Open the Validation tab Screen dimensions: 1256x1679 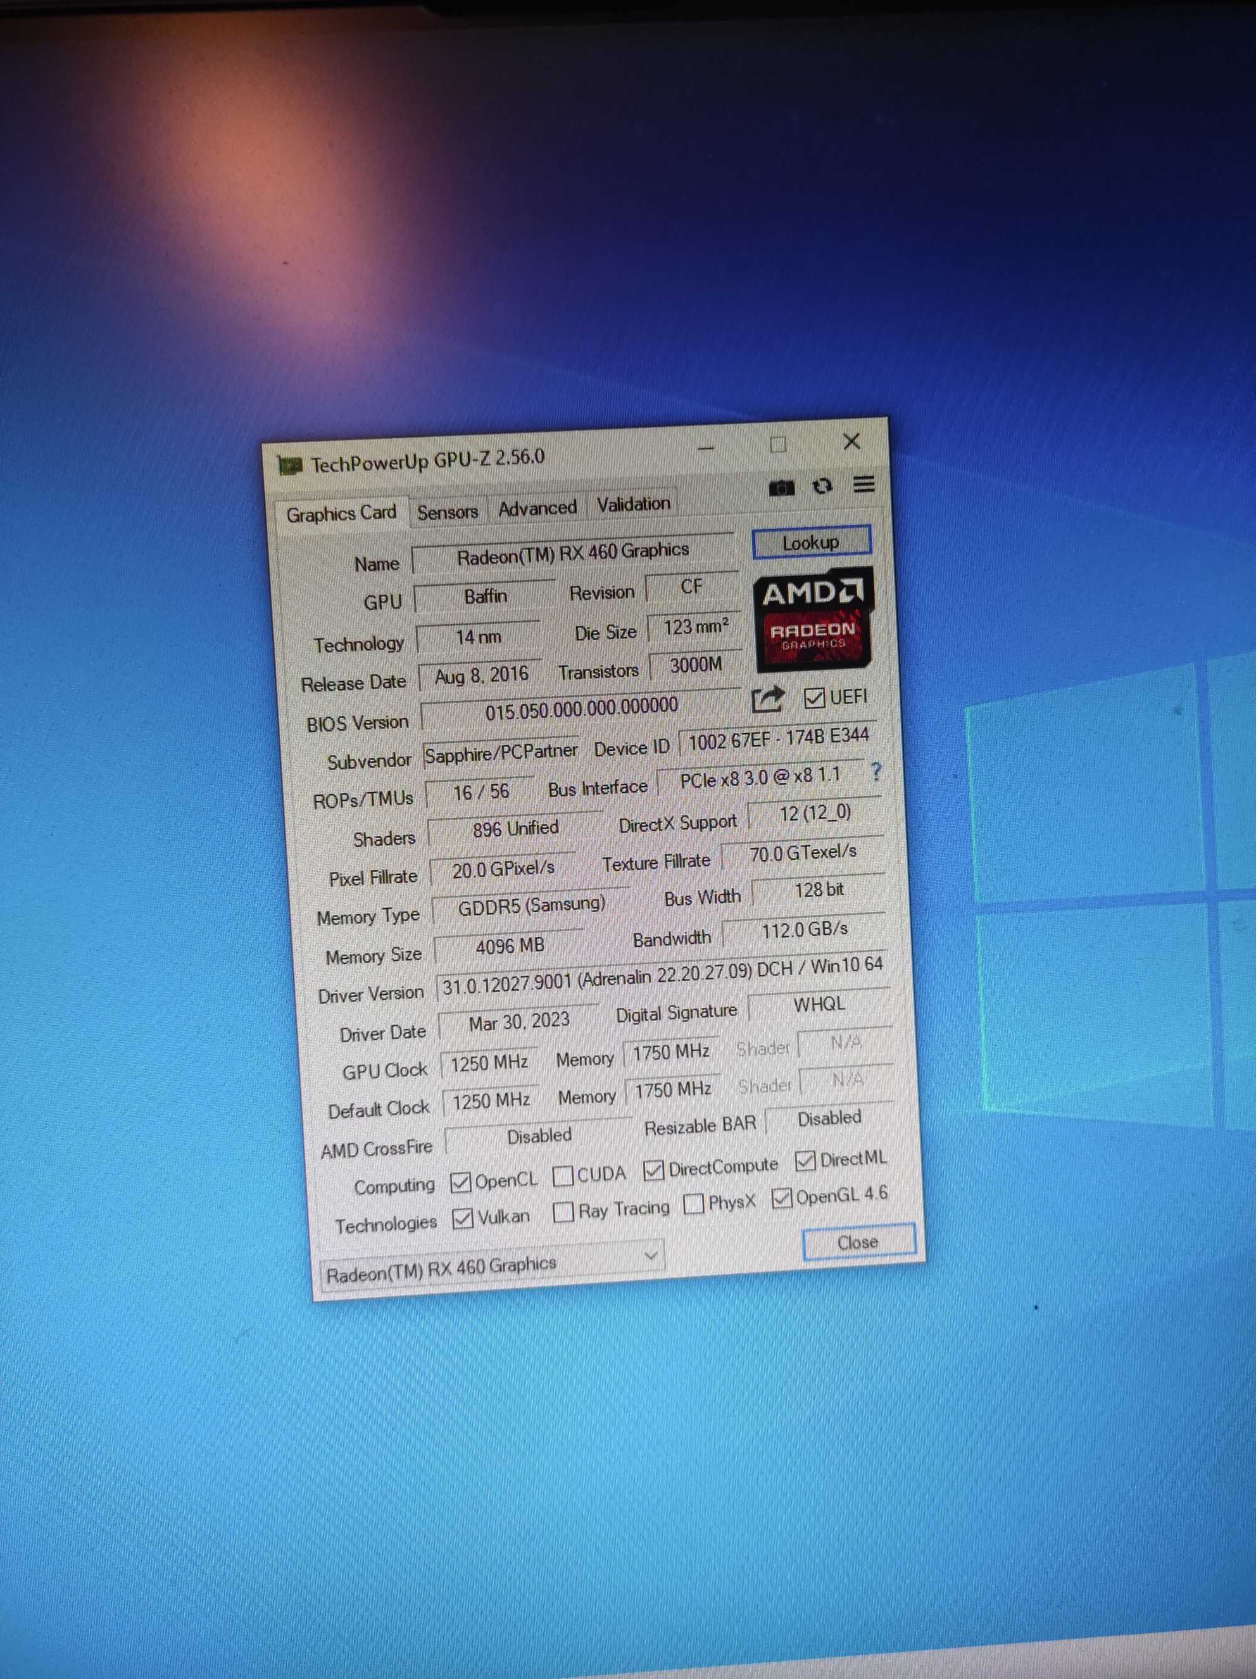click(x=633, y=504)
